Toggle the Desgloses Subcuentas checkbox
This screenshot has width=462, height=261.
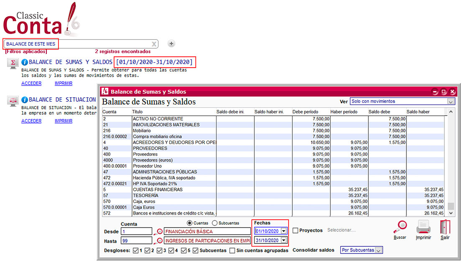(x=195, y=251)
